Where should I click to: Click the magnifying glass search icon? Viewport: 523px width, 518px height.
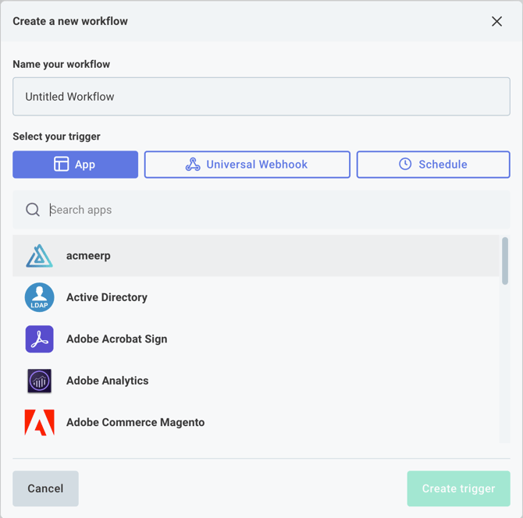33,210
